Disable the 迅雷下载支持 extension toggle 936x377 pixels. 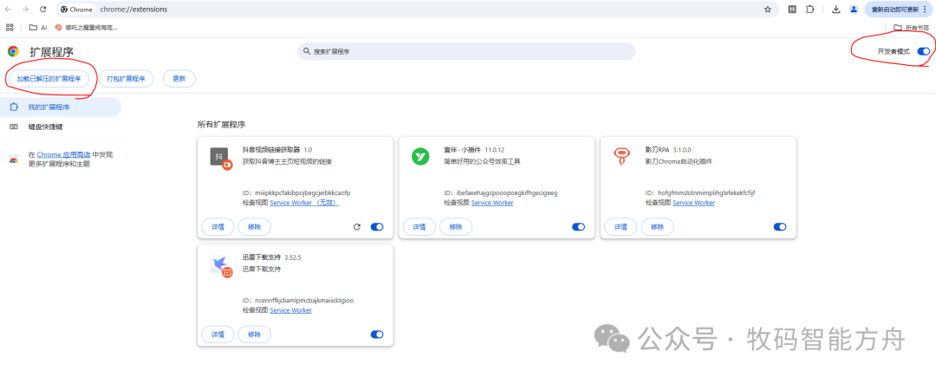(377, 335)
